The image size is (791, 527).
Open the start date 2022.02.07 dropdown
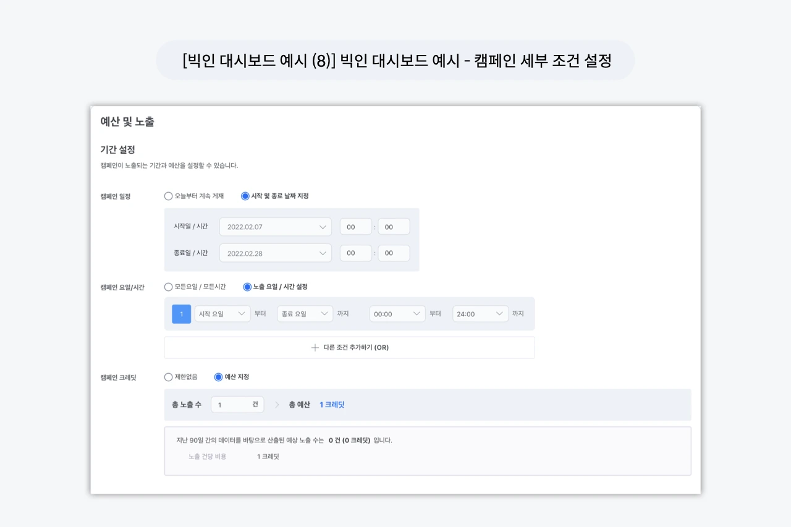[x=275, y=227]
